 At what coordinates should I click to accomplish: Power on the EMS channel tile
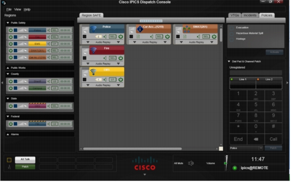(x=121, y=80)
